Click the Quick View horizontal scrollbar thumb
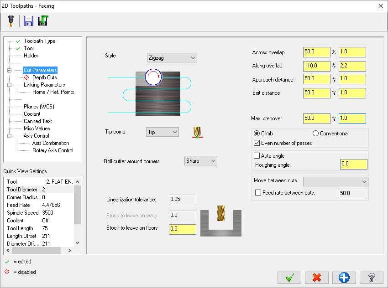This screenshot has width=388, height=288. [37, 251]
